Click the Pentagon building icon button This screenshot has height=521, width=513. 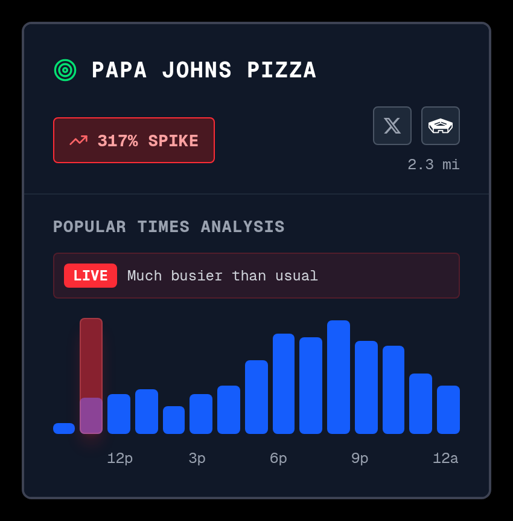pyautogui.click(x=441, y=126)
